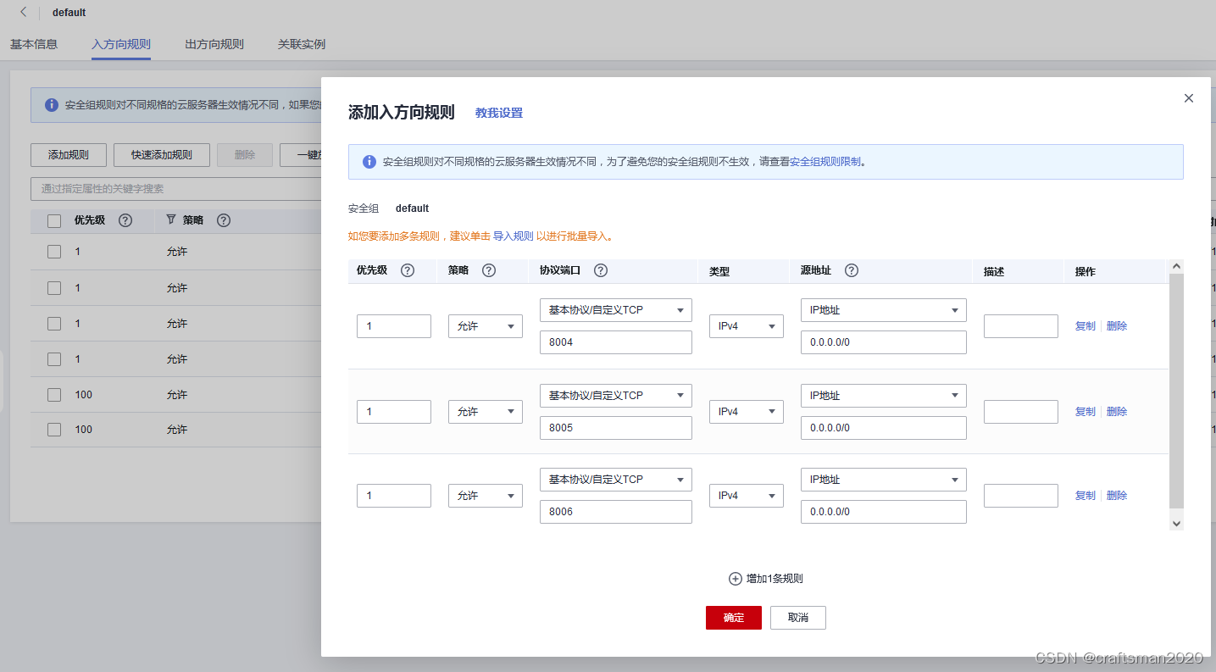The height and width of the screenshot is (672, 1216).
Task: Open the IP地址 source address dropdown
Action: 883,309
